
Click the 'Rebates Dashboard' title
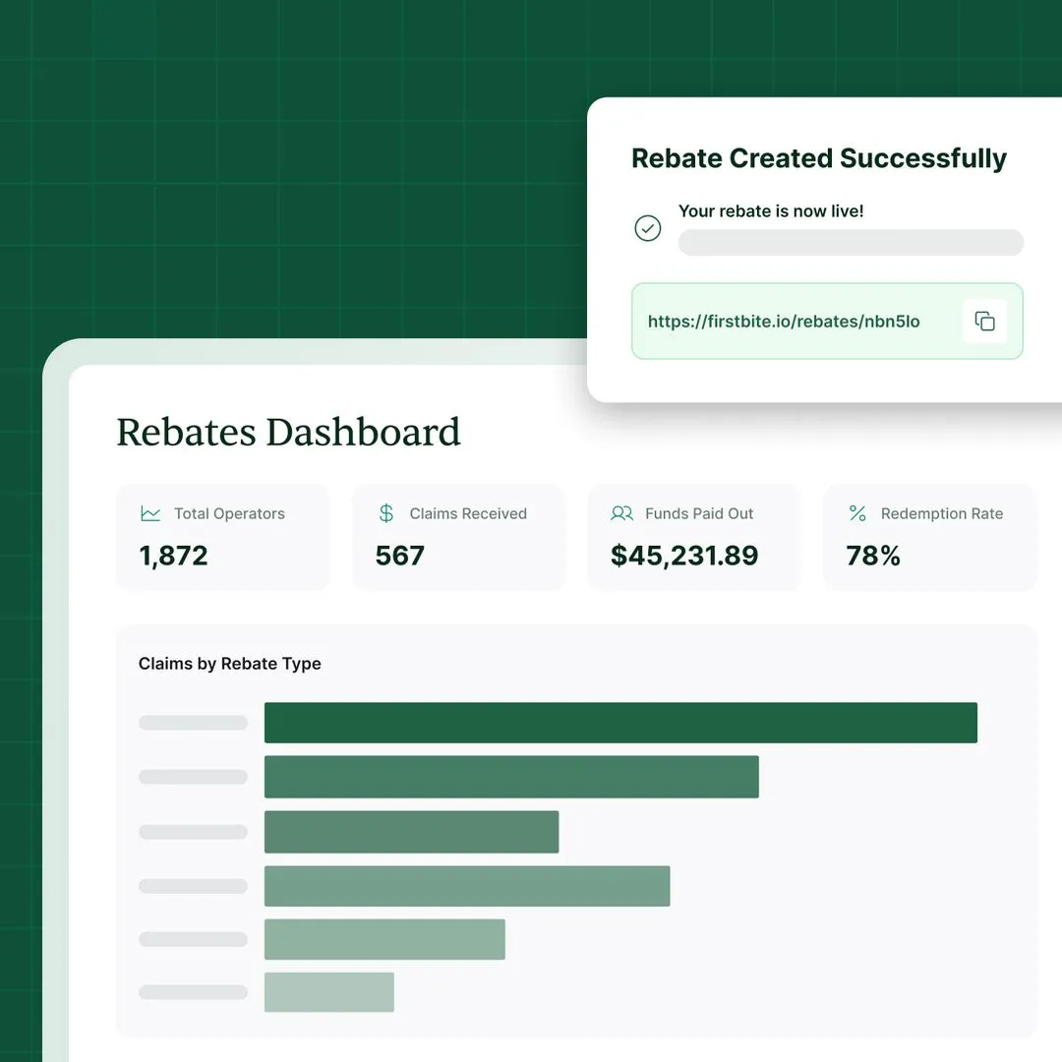click(x=288, y=432)
